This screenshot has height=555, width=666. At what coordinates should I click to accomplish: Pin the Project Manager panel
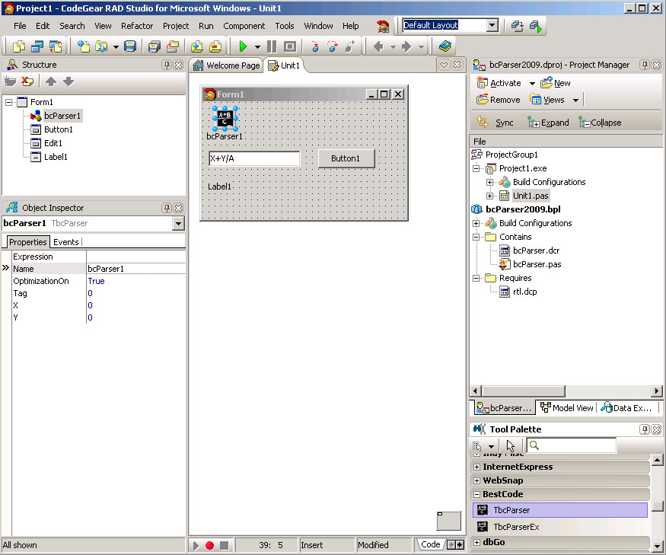click(x=645, y=65)
